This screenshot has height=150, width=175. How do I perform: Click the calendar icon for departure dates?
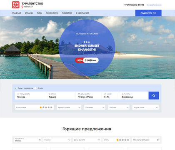point(79,94)
